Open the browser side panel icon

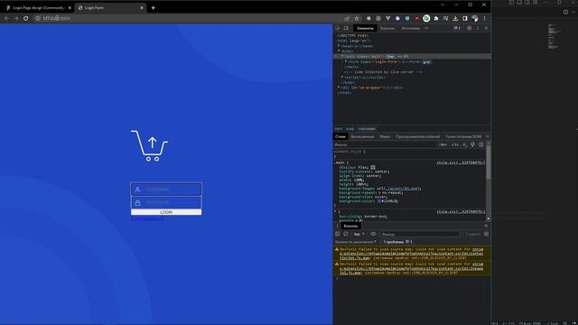[465, 18]
